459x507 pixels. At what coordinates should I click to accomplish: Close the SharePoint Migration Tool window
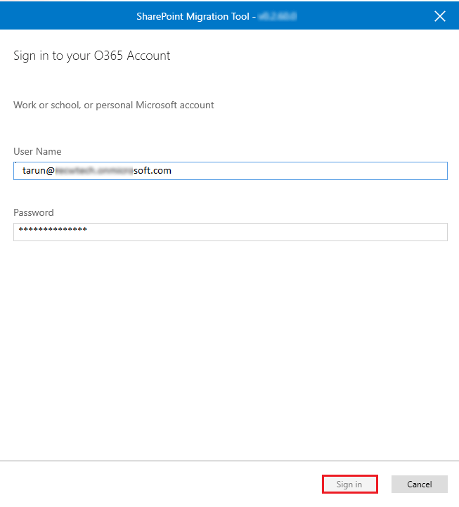439,16
